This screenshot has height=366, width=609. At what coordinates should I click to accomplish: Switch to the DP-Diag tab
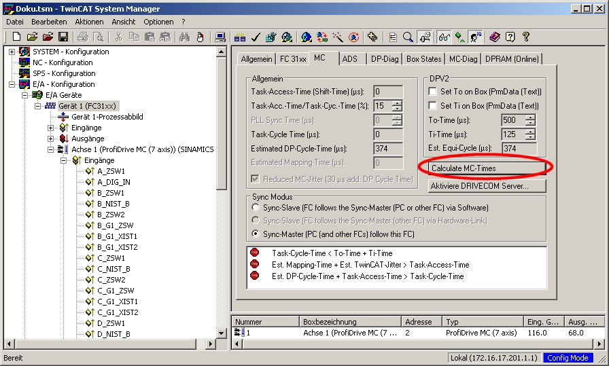coord(385,59)
